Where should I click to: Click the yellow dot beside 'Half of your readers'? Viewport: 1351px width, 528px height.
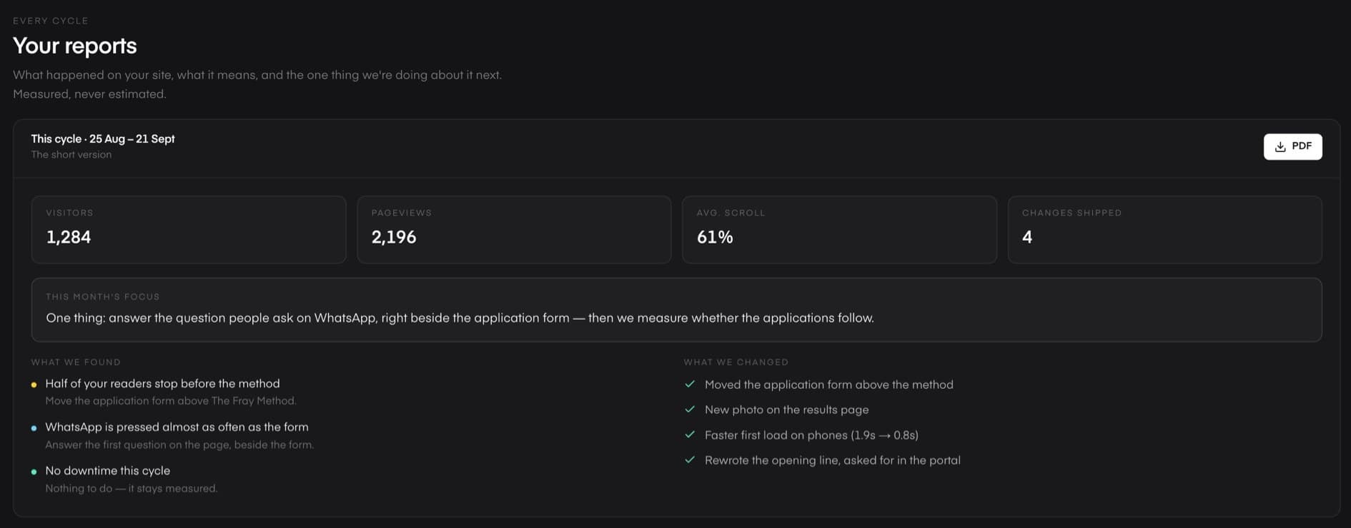coord(34,385)
